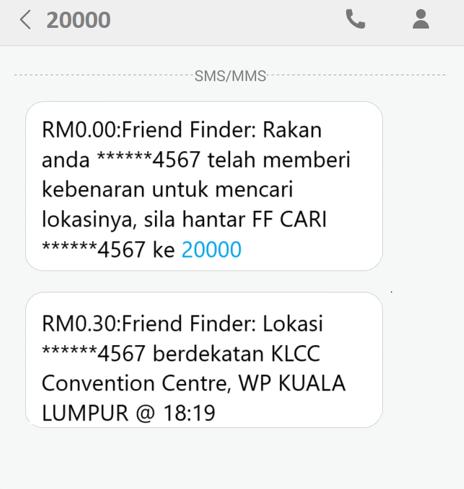Tap masked number before 'ke 20000'

pyautogui.click(x=95, y=250)
